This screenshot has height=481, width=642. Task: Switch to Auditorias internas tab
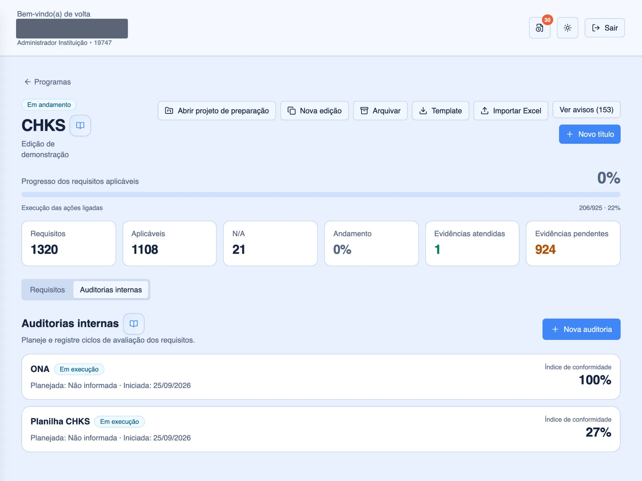coord(111,290)
